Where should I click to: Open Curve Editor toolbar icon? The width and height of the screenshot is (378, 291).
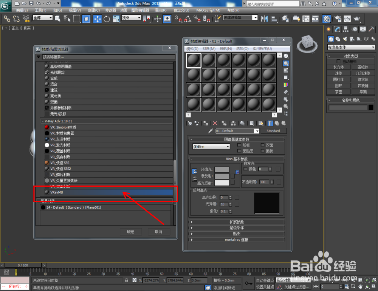[x=306, y=19]
